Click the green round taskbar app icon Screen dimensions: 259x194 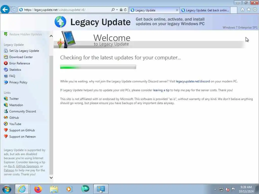[x=85, y=189]
